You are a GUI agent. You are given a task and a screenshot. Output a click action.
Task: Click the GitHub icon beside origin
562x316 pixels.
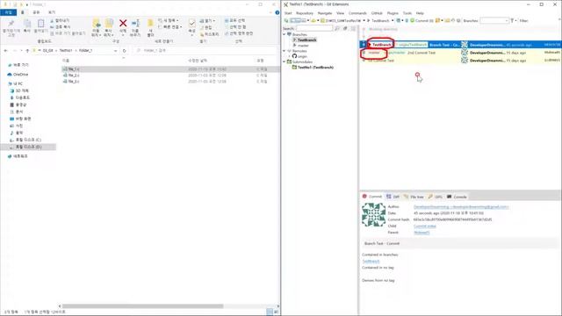pyautogui.click(x=294, y=56)
